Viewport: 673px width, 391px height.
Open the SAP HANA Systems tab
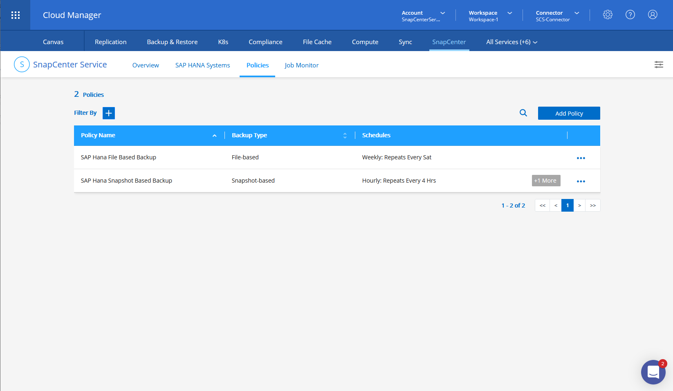tap(202, 65)
